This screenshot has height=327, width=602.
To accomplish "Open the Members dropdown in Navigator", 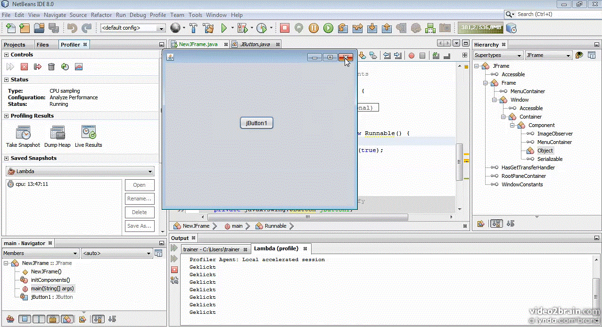I will click(x=41, y=253).
